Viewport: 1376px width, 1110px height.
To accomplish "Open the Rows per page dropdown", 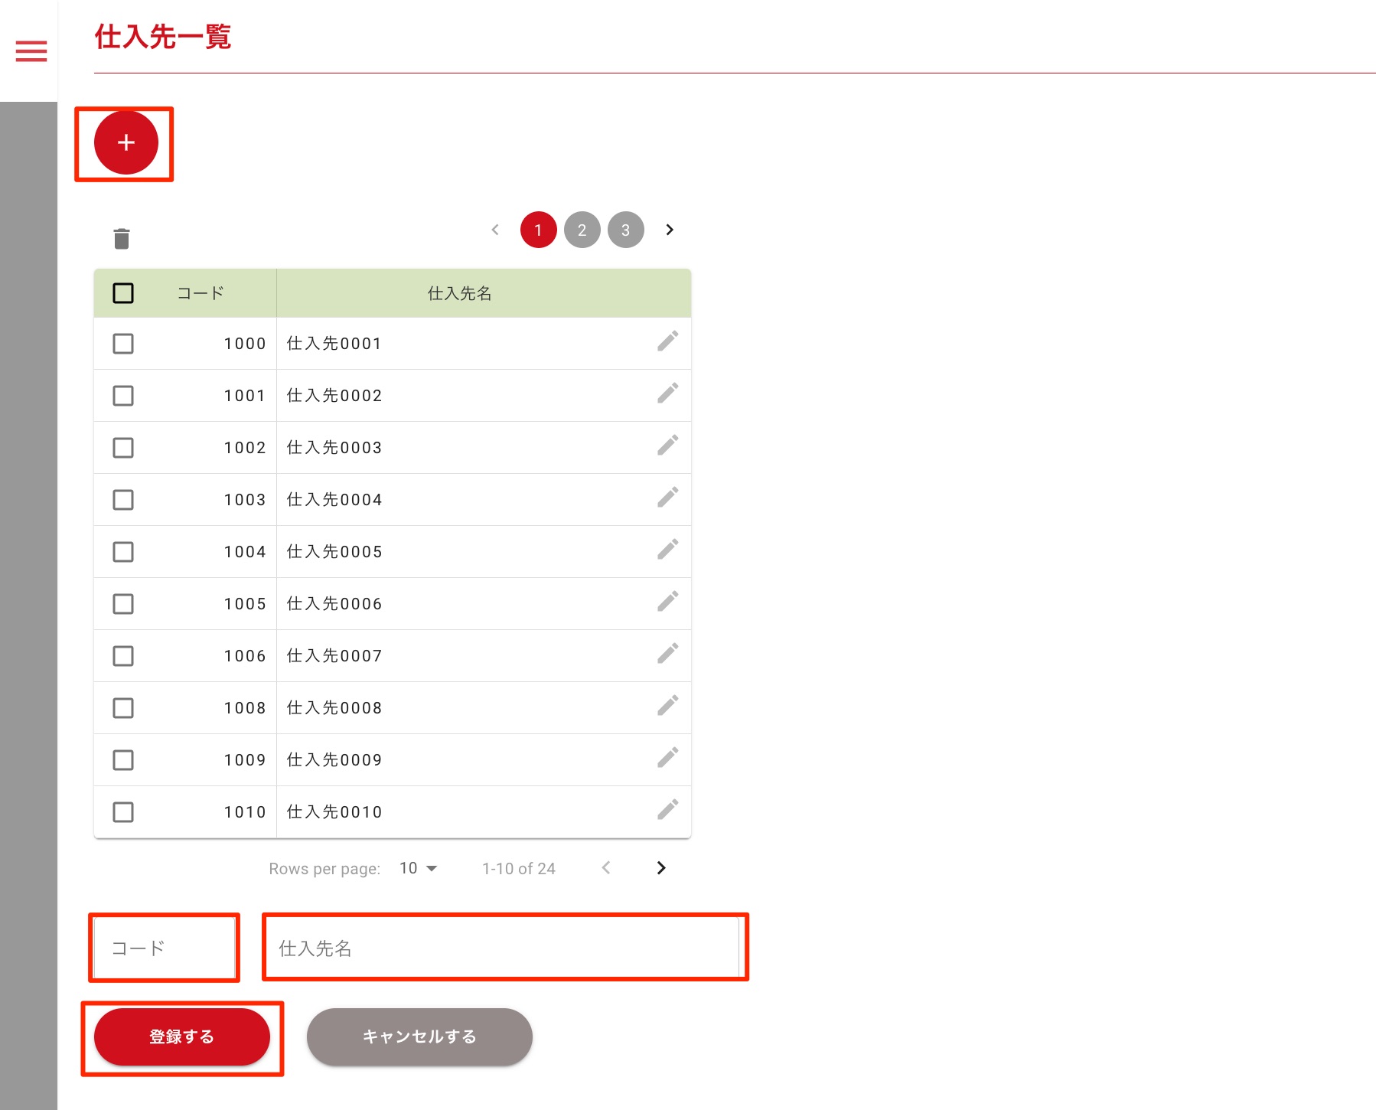I will [418, 868].
